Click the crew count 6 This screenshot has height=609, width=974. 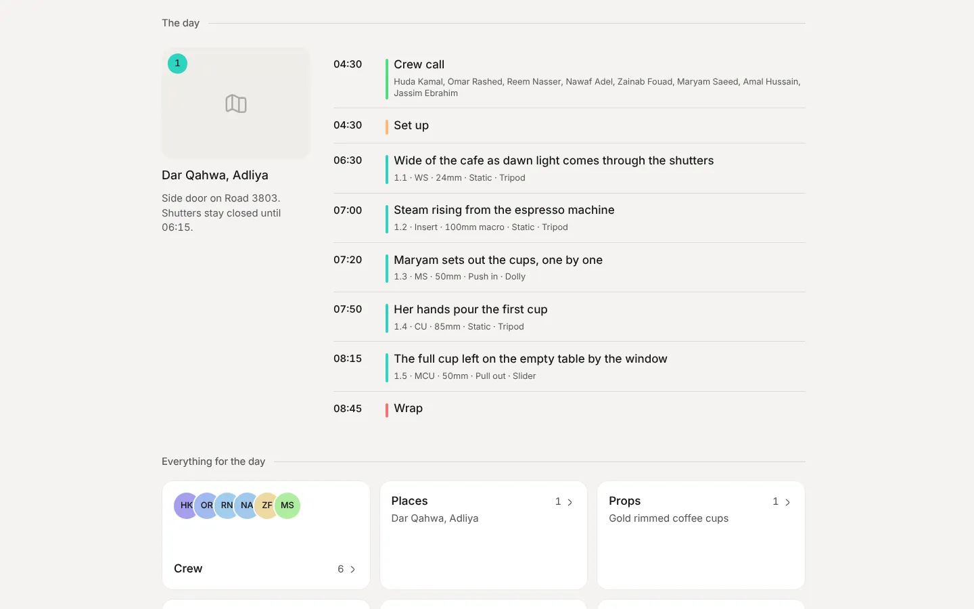point(341,569)
